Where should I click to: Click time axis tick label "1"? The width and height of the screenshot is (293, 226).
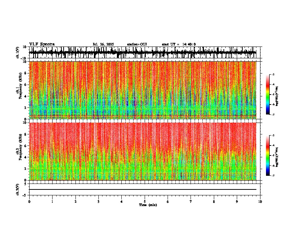[52, 202]
